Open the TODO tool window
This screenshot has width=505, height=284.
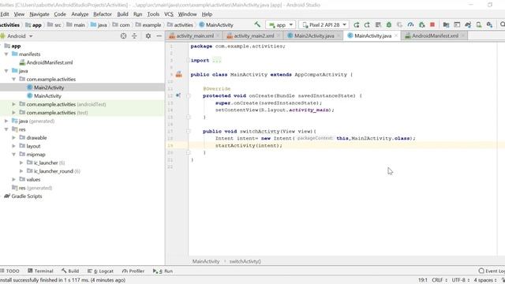10,271
